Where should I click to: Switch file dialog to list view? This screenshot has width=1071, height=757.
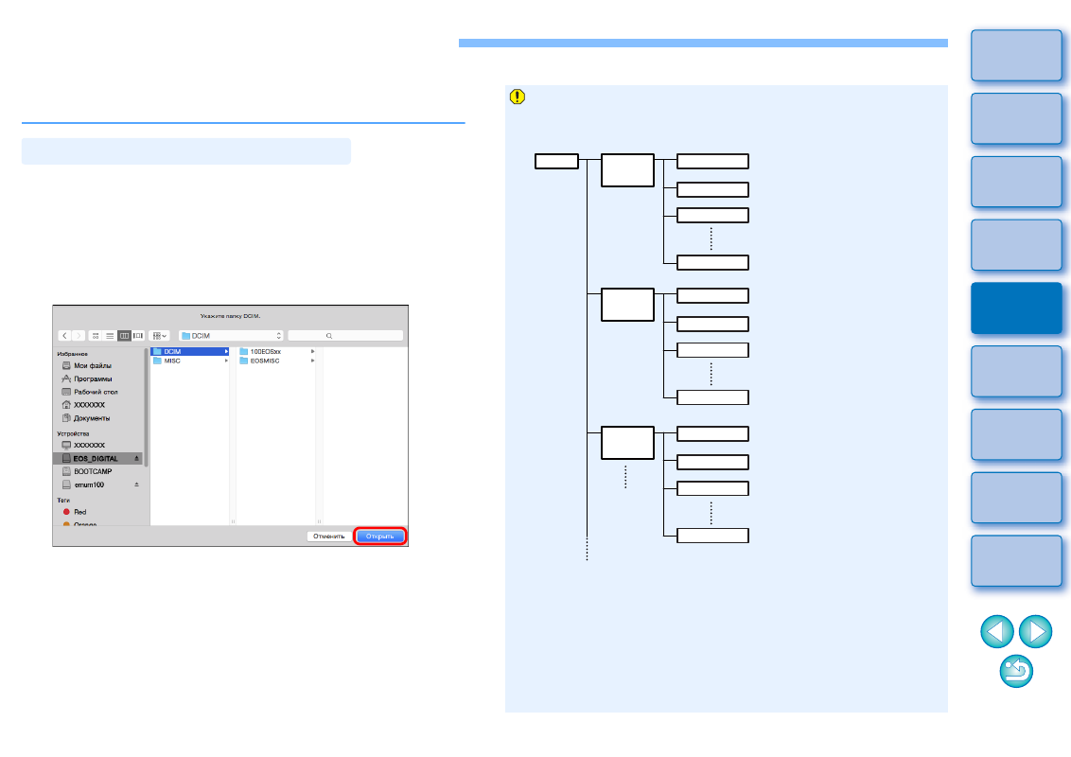point(110,336)
